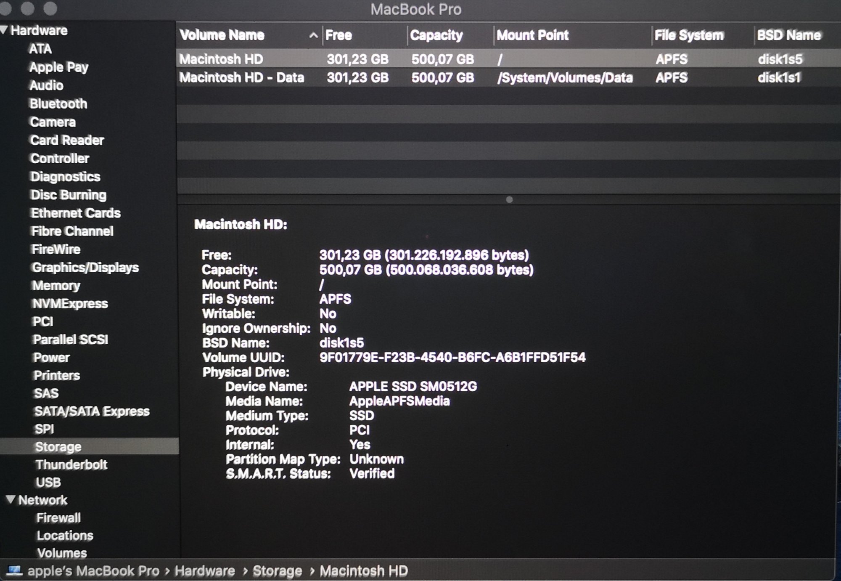Select PCI in the sidebar
Viewport: 841px width, 581px height.
pos(43,321)
